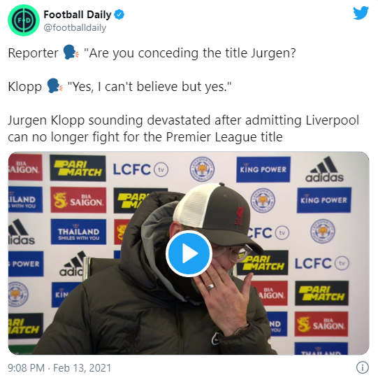Open the Twitter bird logo
Viewport: 378px width, 380px height.
361,13
